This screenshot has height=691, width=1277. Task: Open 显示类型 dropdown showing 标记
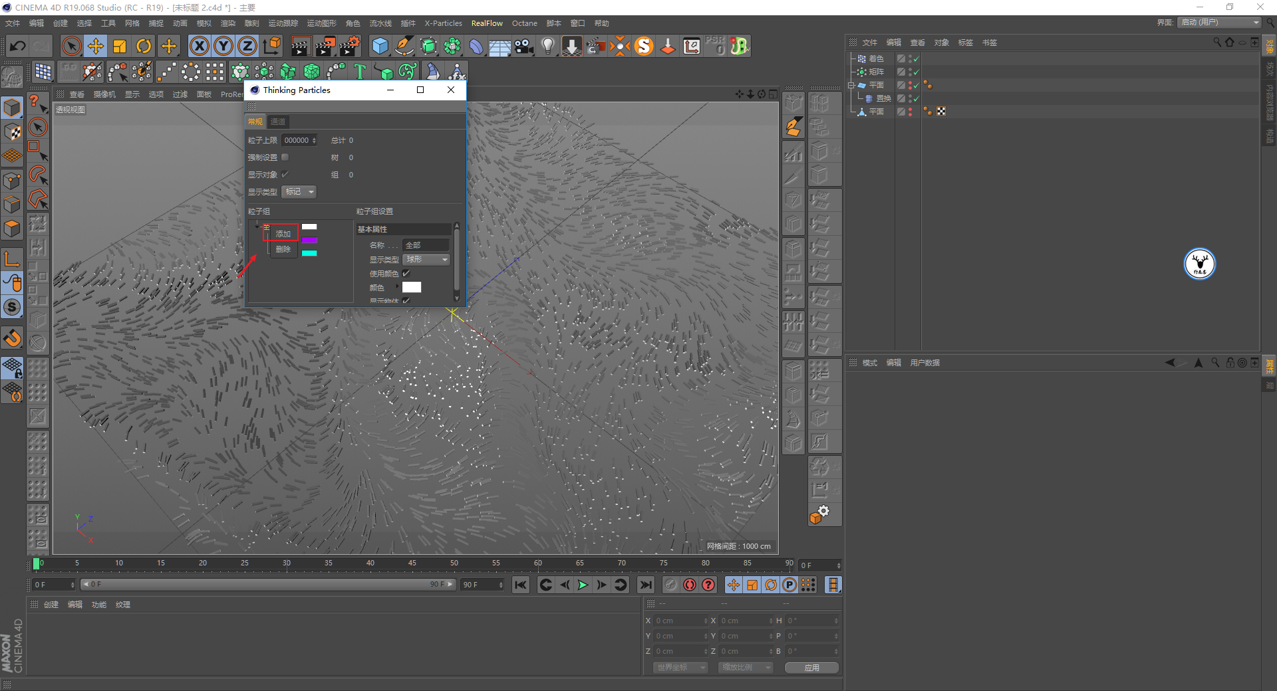coord(299,192)
